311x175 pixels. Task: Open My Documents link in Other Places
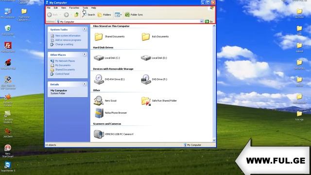click(63, 65)
